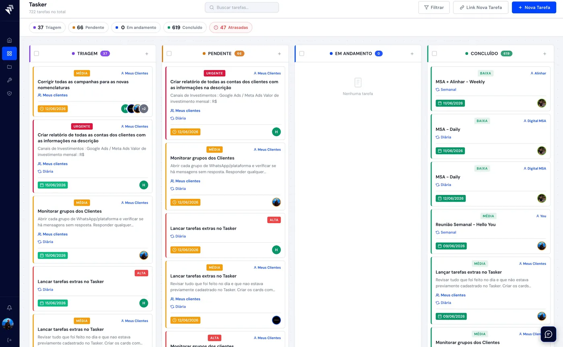Click Digital MSA on the first MSA - Daily card
The height and width of the screenshot is (347, 563).
(535, 121)
